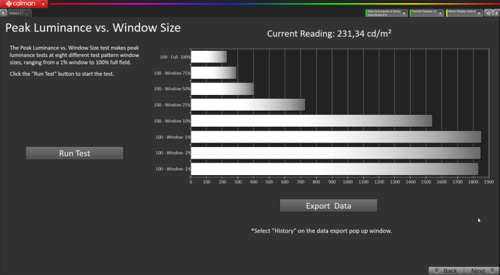Open the Portrait Displays G1 source dropdown
The height and width of the screenshot is (275, 500).
click(427, 13)
